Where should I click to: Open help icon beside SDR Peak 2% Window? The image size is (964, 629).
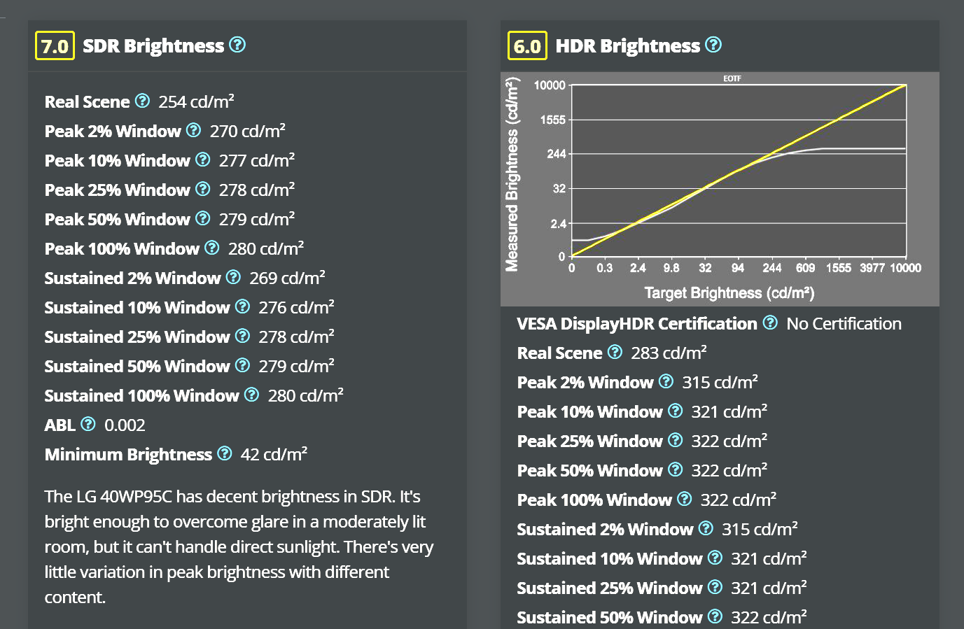pos(193,131)
